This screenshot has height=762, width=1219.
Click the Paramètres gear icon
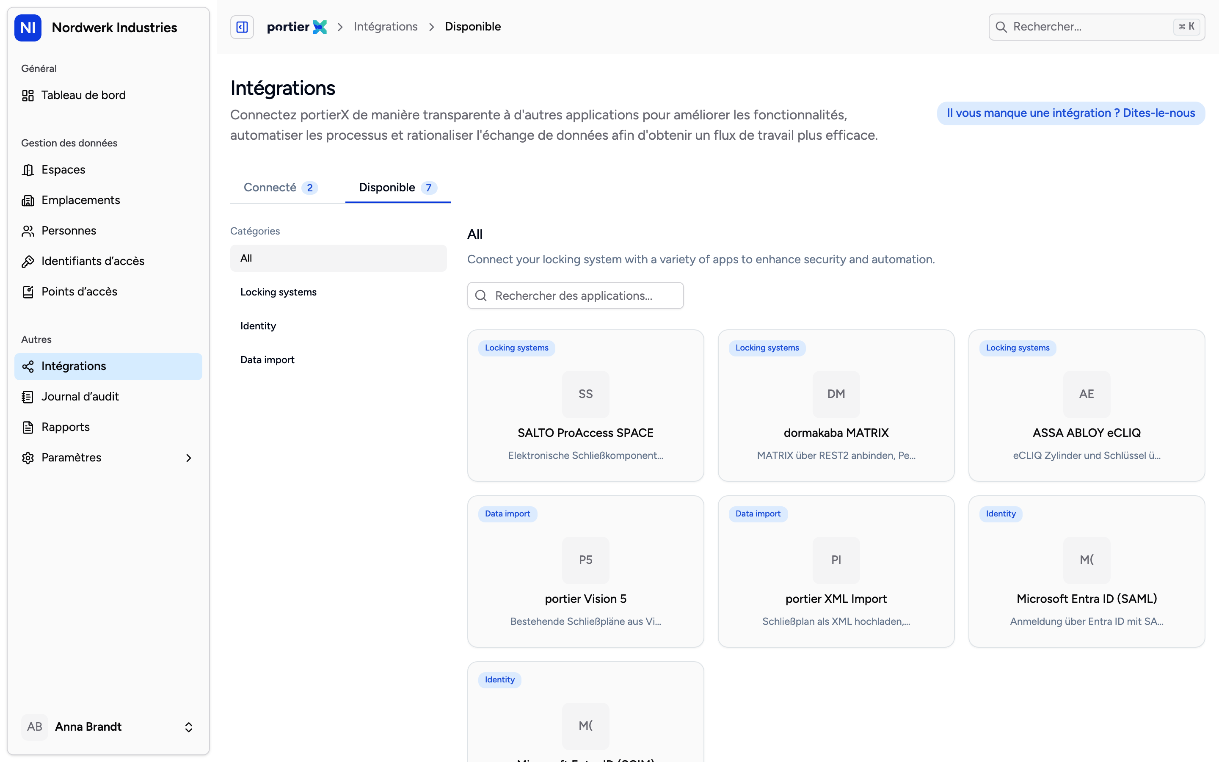tap(28, 458)
